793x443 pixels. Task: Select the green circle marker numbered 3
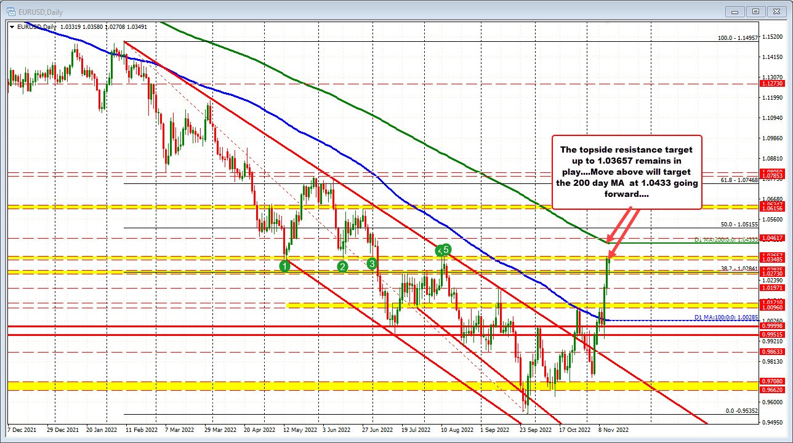(x=372, y=263)
